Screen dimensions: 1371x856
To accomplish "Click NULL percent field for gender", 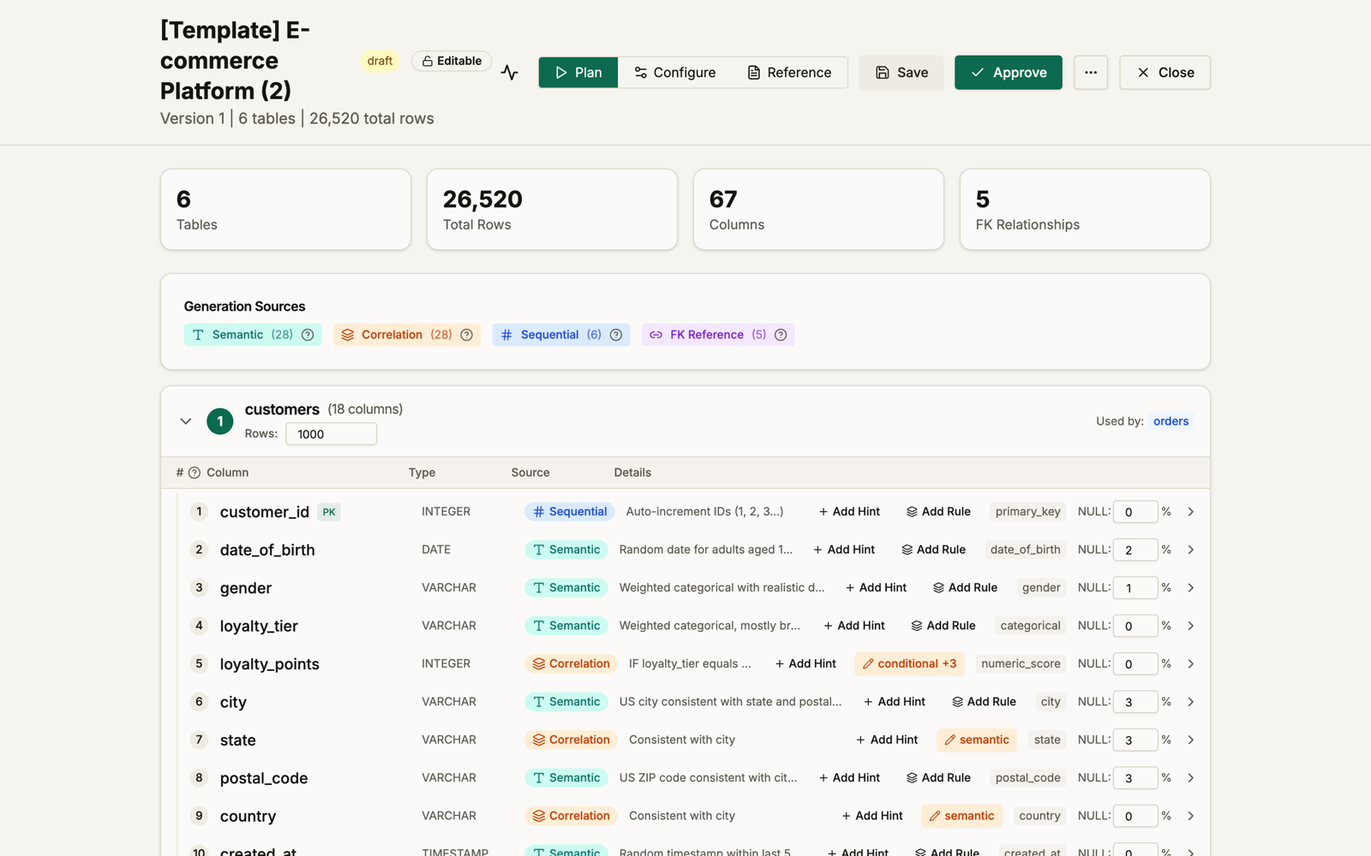I will [1135, 588].
